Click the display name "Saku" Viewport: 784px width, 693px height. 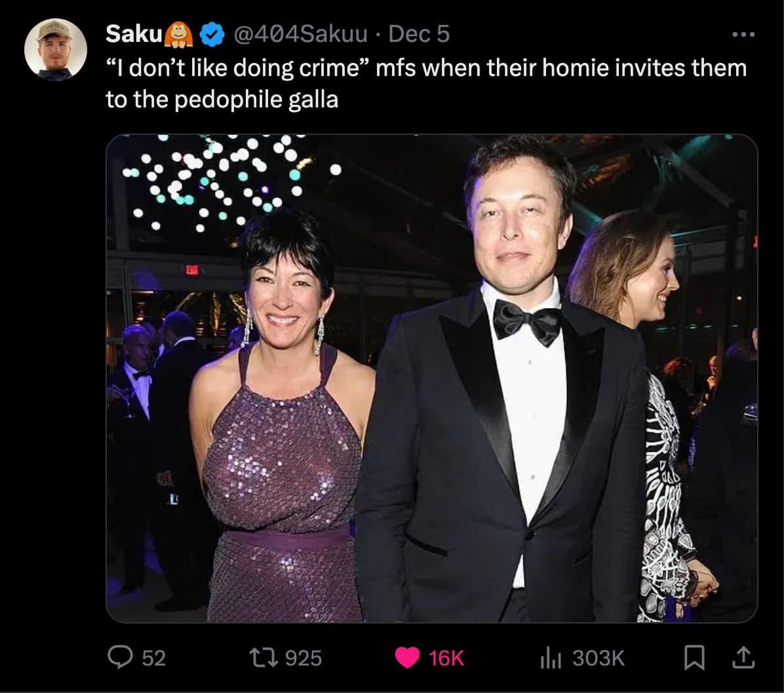(x=134, y=34)
